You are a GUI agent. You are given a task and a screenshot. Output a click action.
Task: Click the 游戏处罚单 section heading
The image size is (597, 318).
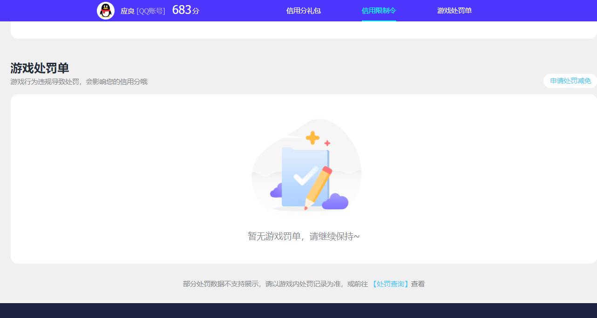point(39,68)
